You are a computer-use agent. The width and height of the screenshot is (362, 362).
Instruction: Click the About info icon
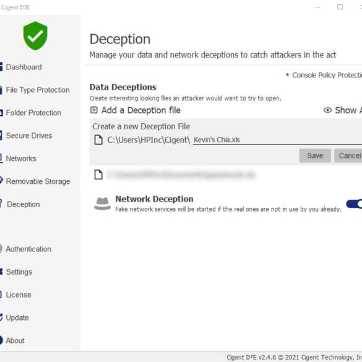[1, 340]
